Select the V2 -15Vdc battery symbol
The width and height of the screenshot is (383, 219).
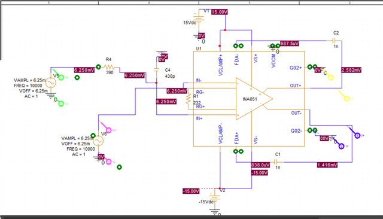click(214, 197)
